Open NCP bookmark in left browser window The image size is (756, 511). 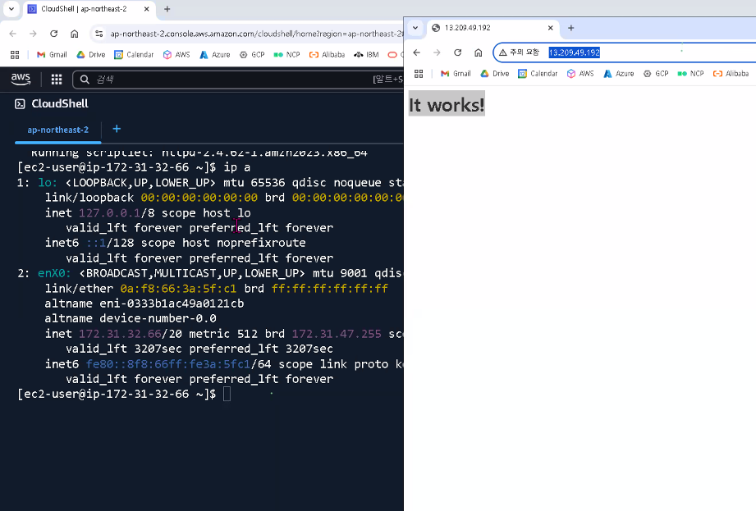pos(286,55)
